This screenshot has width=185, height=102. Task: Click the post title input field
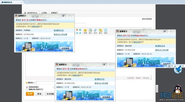80,25
